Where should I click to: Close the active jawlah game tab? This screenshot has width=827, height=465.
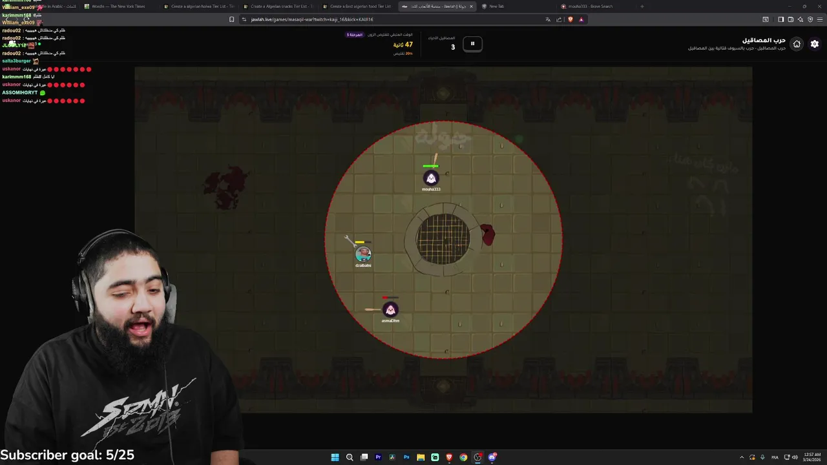coord(471,6)
